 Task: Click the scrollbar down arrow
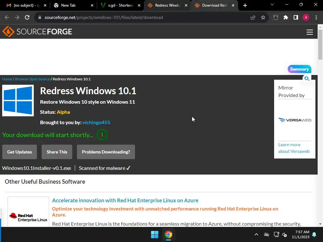click(320, 224)
